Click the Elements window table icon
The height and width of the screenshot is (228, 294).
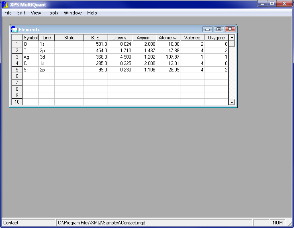14,29
